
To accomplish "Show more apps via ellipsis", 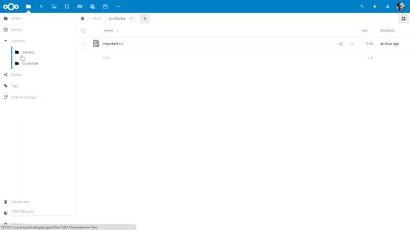I will (x=118, y=6).
